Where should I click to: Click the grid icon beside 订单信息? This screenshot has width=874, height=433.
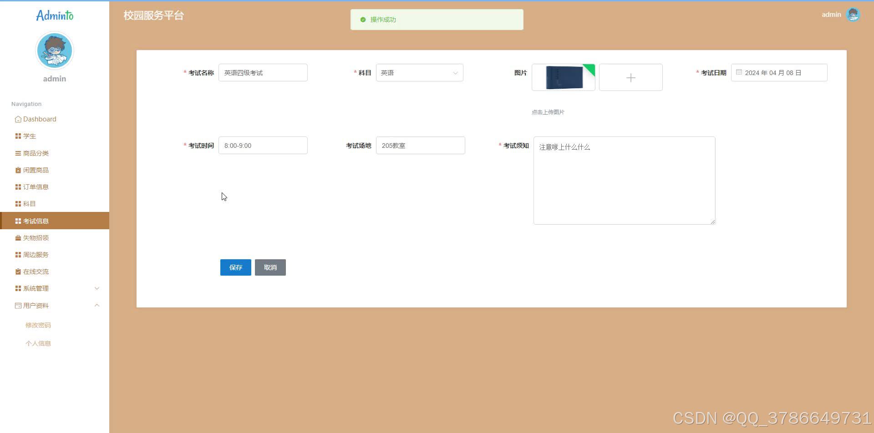18,187
